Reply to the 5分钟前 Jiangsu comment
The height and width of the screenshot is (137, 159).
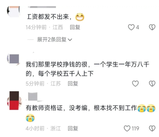[x=73, y=84]
